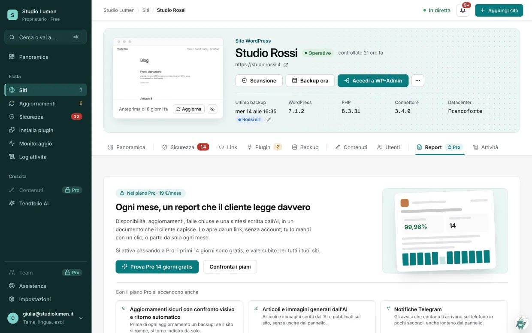Click Studio Lumen in the breadcrumb

pyautogui.click(x=119, y=10)
